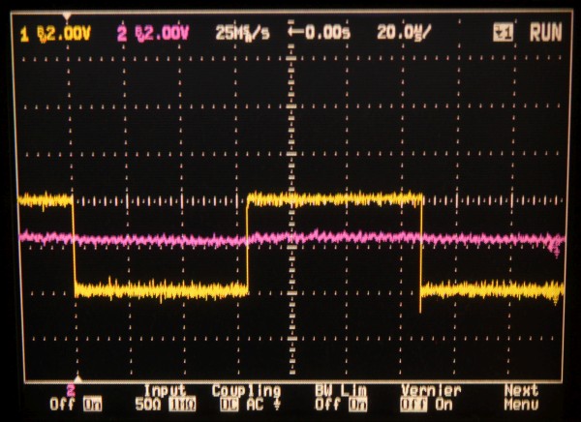Click the trigger channel icon beside RUN
The height and width of the screenshot is (422, 581).
pyautogui.click(x=502, y=33)
